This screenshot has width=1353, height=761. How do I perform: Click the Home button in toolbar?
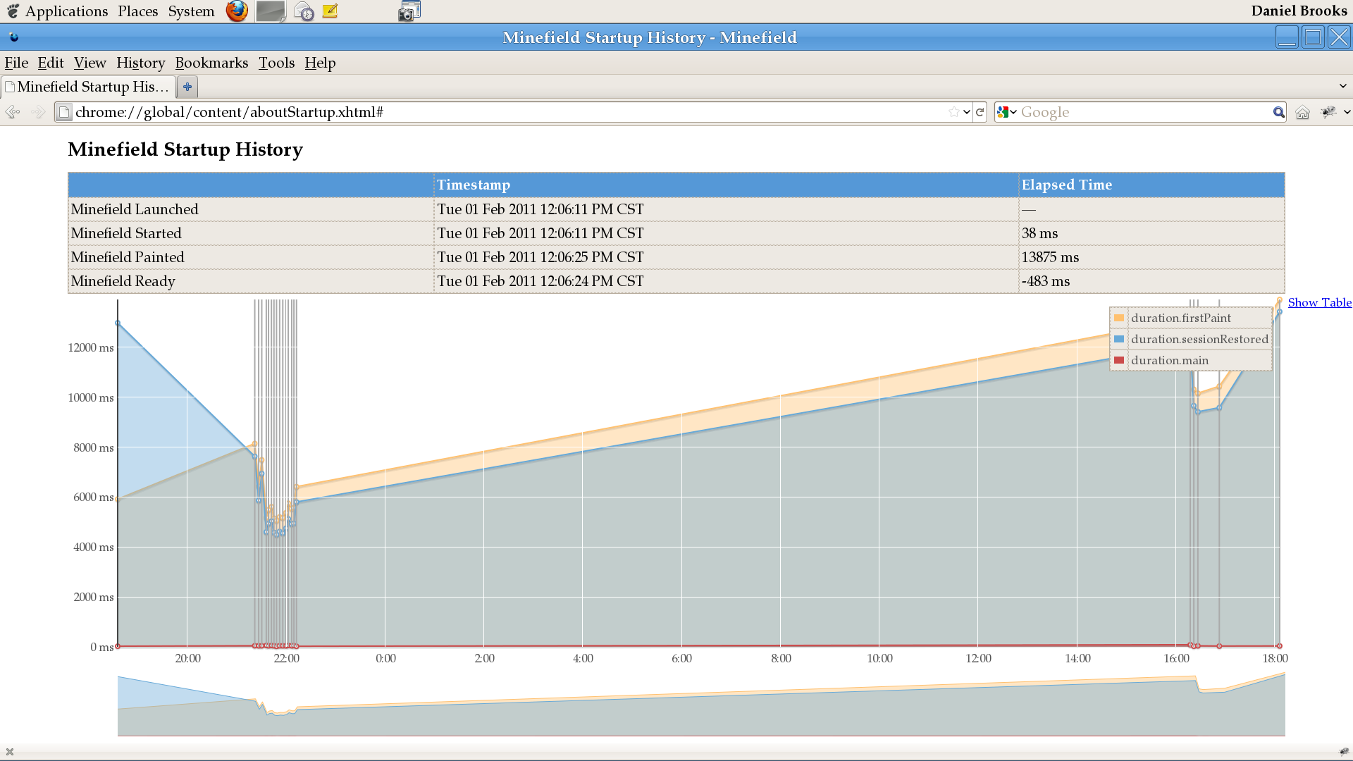pos(1302,112)
